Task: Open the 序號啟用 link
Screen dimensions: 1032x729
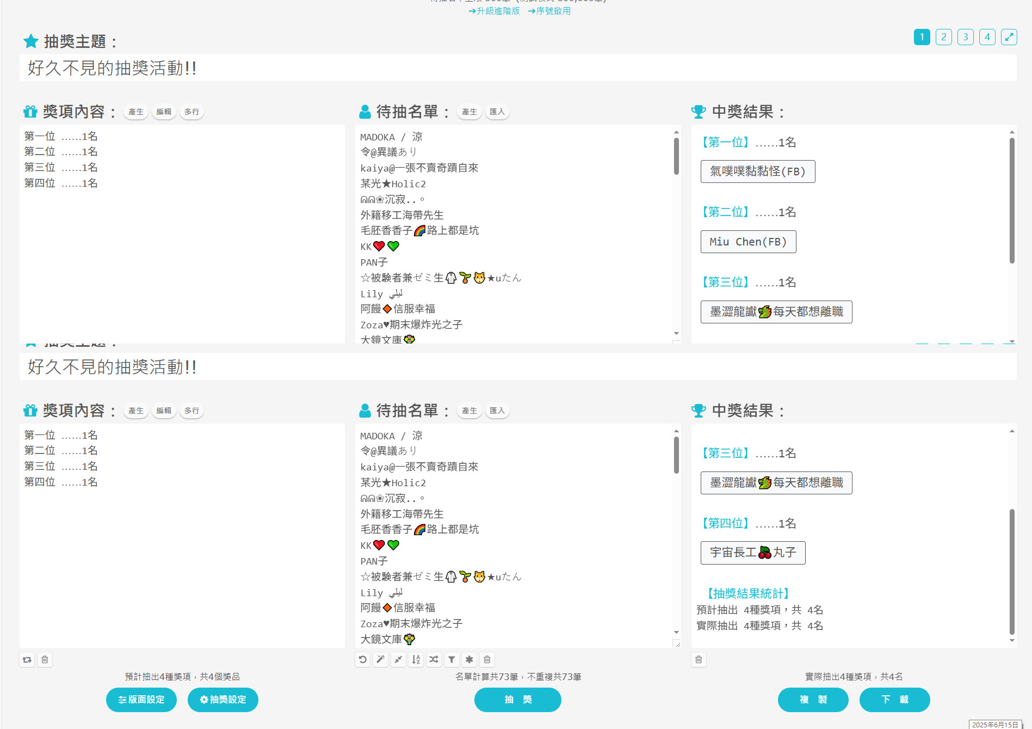Action: [x=549, y=11]
